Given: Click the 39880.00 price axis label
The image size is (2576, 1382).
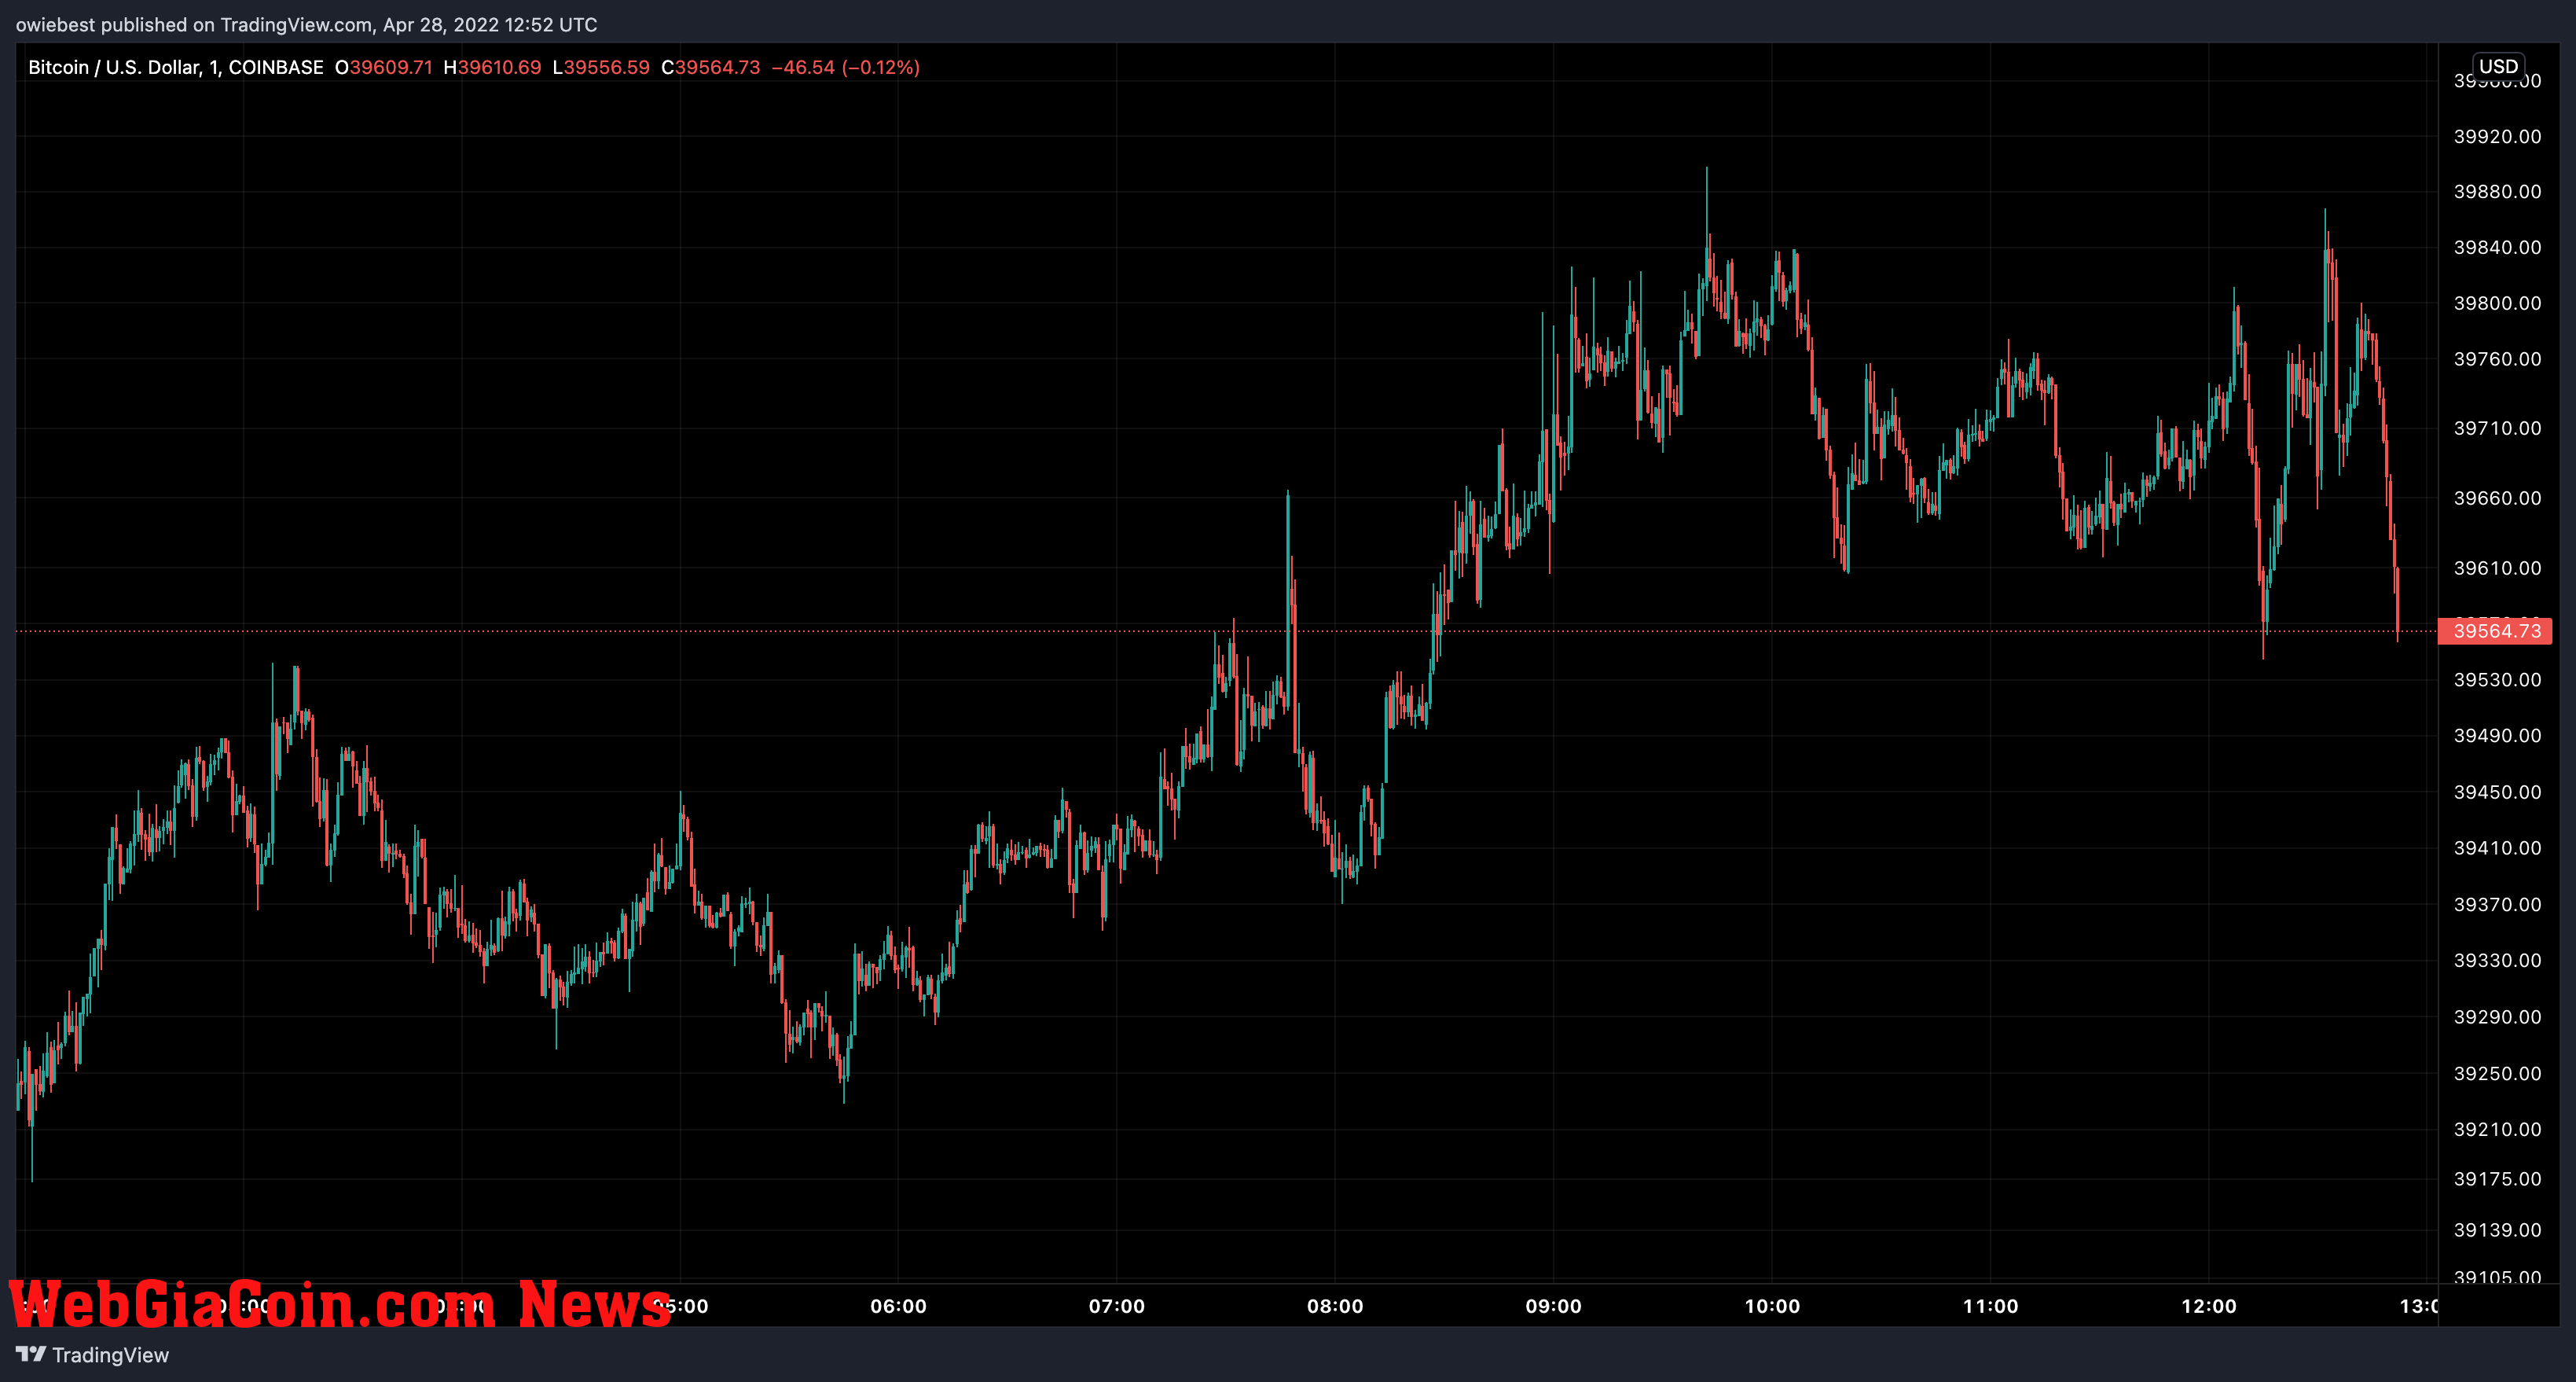Looking at the screenshot, I should tap(2497, 191).
